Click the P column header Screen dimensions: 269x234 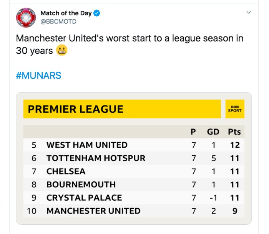pos(193,132)
